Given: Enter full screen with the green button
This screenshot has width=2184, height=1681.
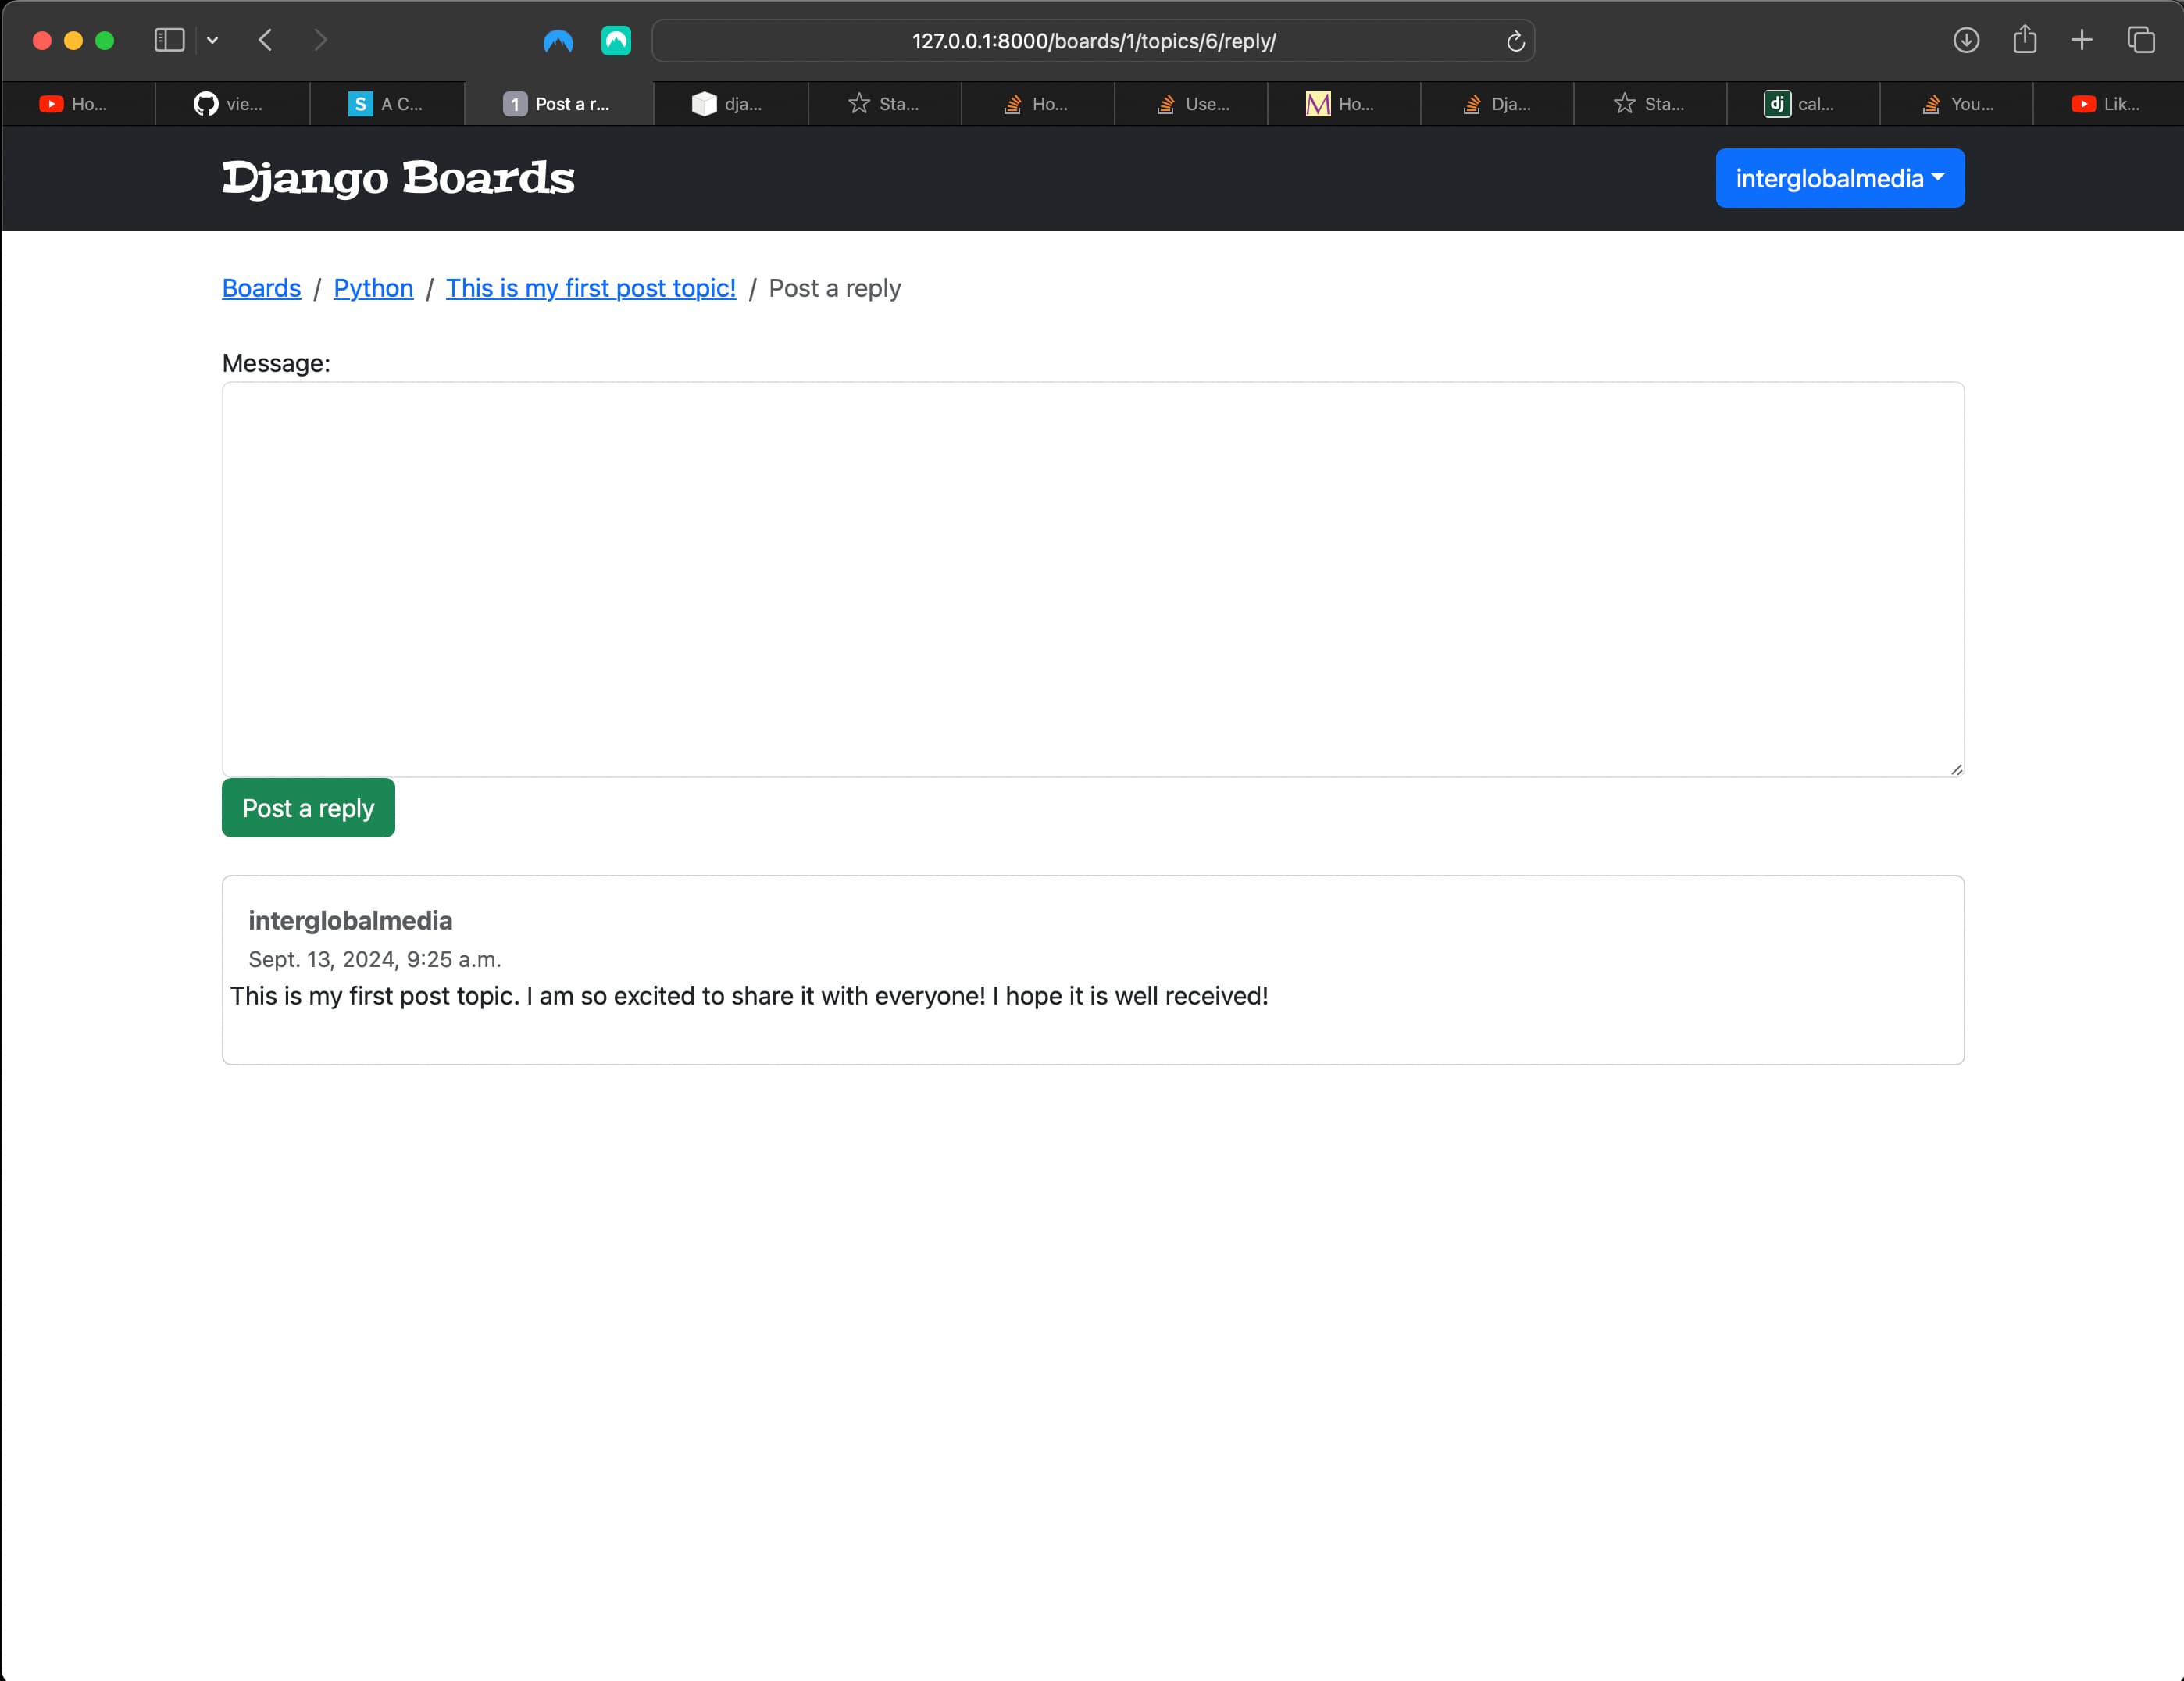Looking at the screenshot, I should click(104, 40).
